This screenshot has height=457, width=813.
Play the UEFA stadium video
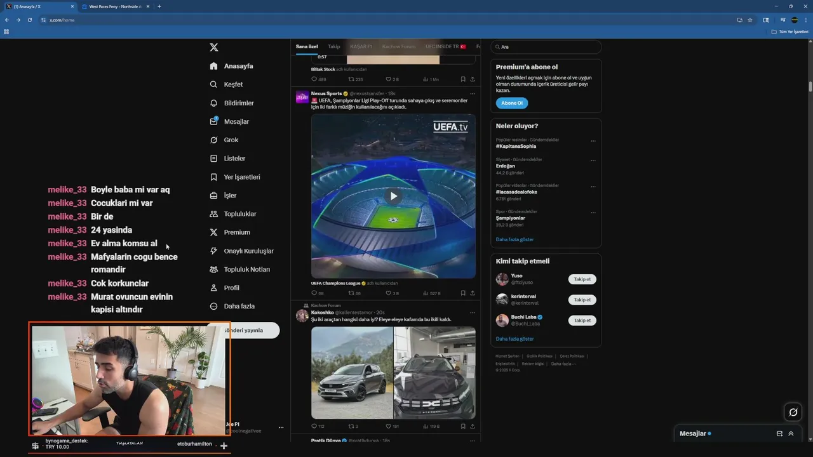pyautogui.click(x=393, y=196)
